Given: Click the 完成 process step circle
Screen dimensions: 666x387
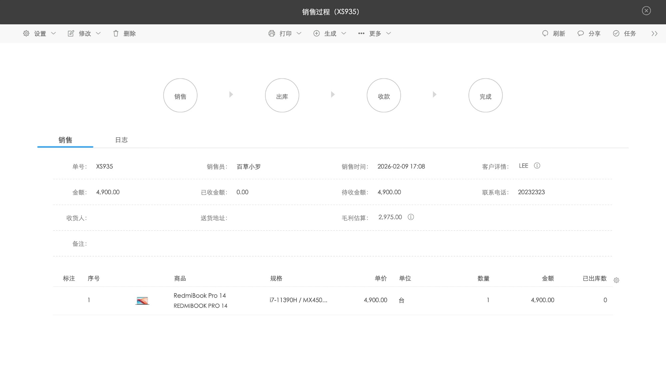Looking at the screenshot, I should (485, 95).
